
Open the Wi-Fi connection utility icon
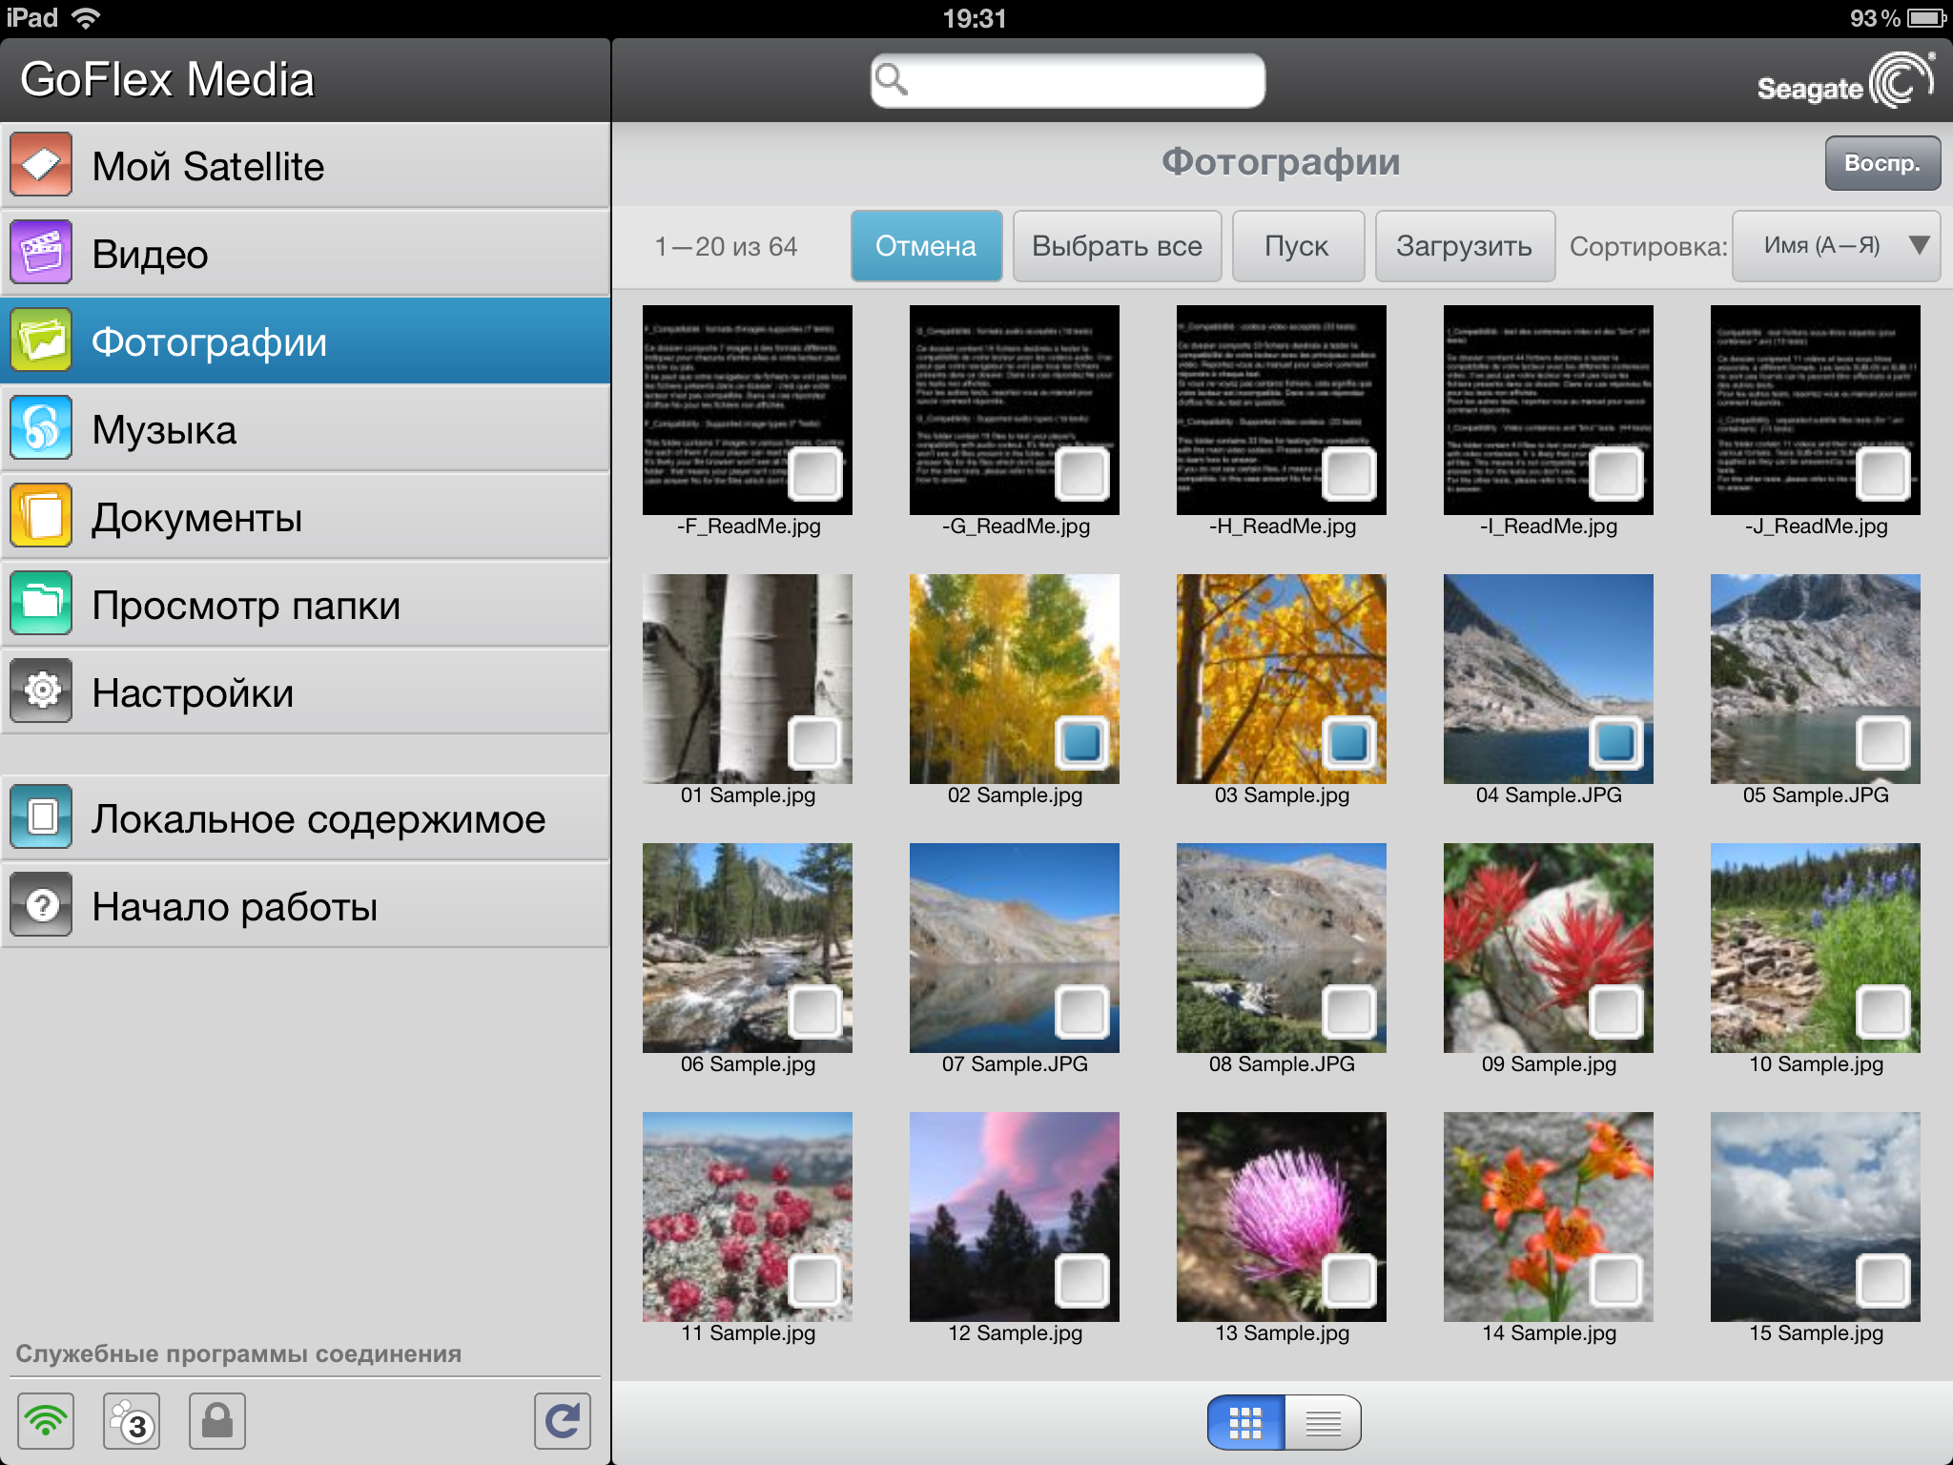[46, 1421]
